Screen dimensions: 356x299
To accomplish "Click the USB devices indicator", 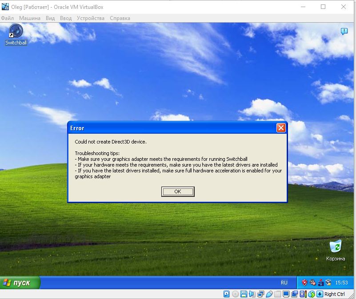I will [x=269, y=294].
